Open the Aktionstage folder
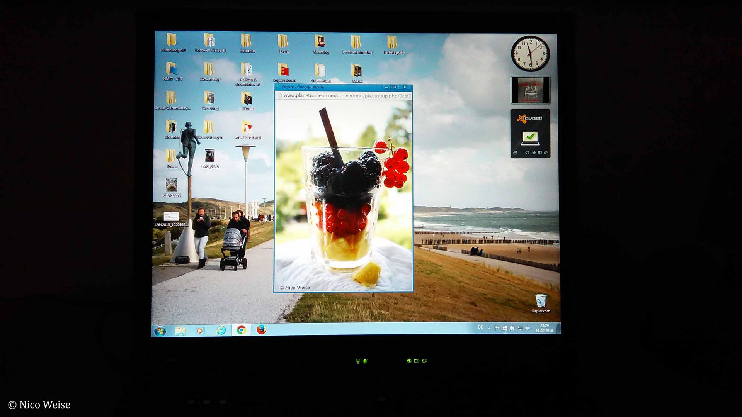742x417 pixels. click(210, 72)
